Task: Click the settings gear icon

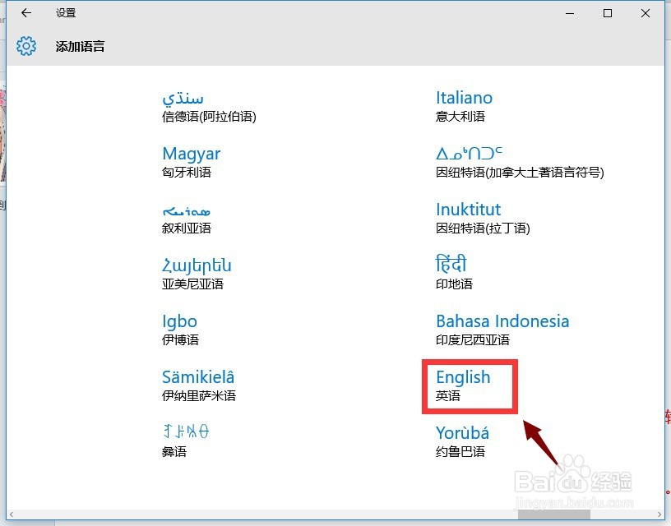Action: coord(25,46)
